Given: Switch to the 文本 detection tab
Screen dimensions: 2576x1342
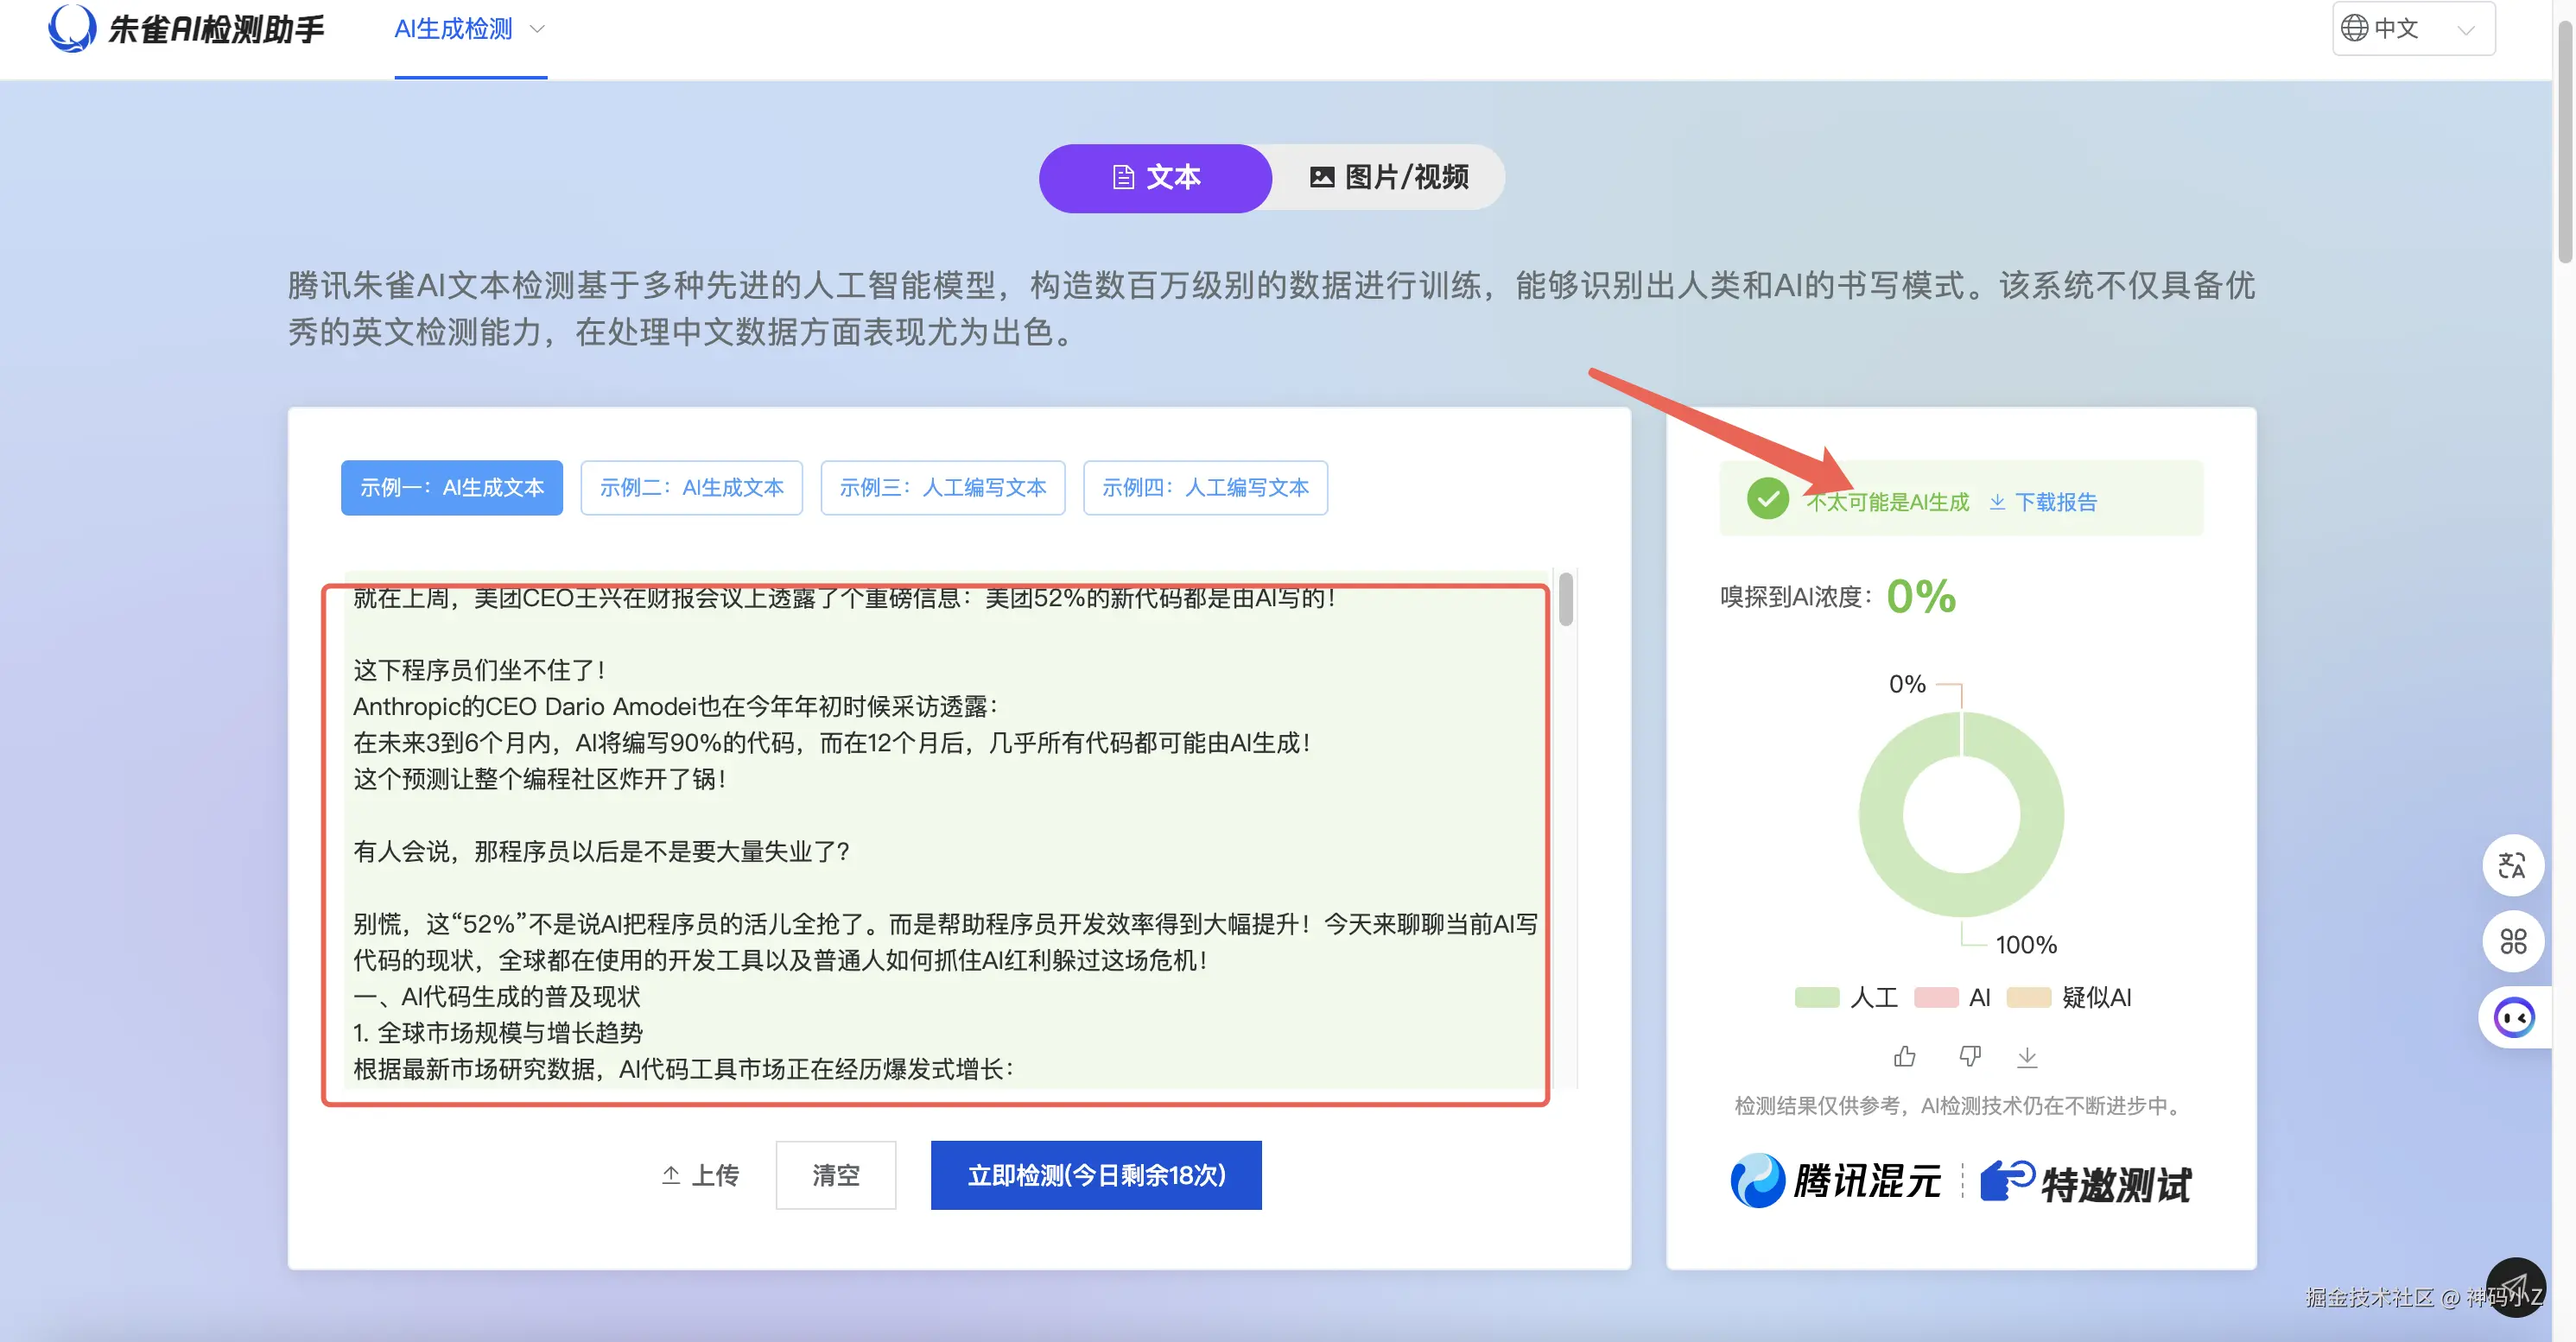Looking at the screenshot, I should (x=1155, y=178).
